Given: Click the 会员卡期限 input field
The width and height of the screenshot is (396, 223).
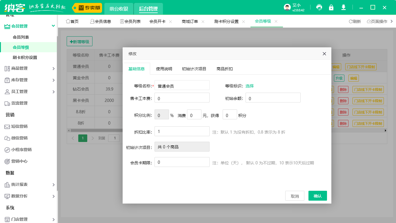Looking at the screenshot, I should point(182,162).
